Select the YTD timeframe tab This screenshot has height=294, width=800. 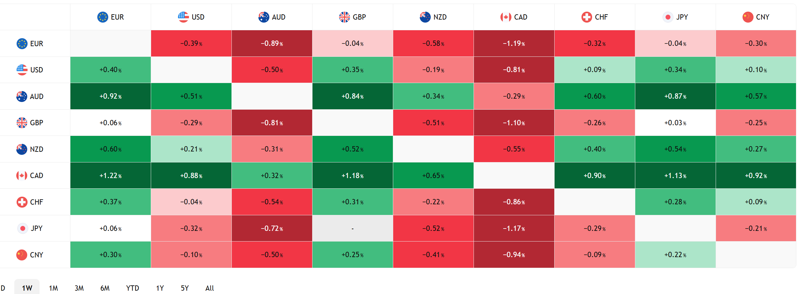tap(133, 288)
